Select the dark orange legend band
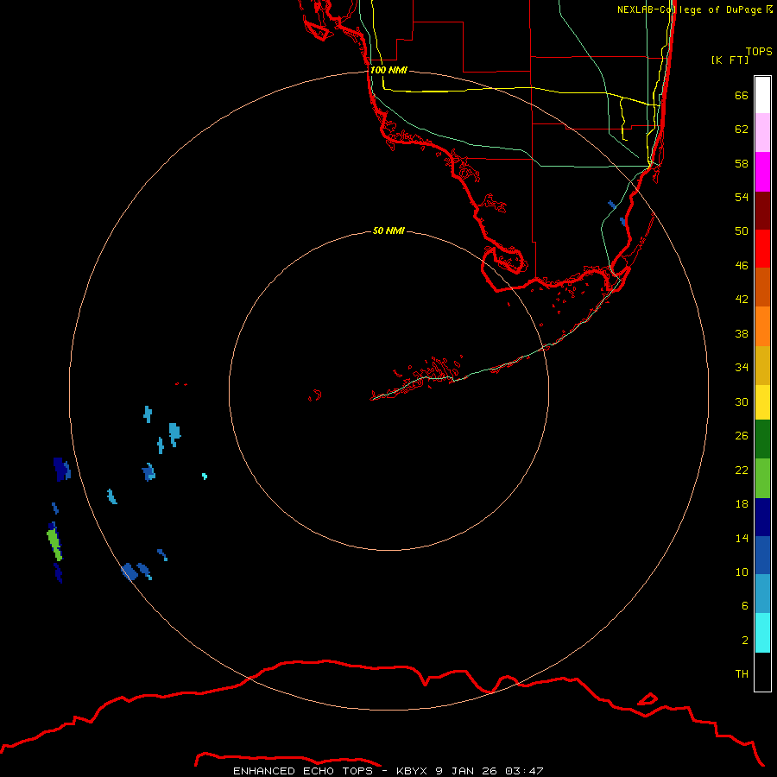777x777 pixels. [x=762, y=287]
